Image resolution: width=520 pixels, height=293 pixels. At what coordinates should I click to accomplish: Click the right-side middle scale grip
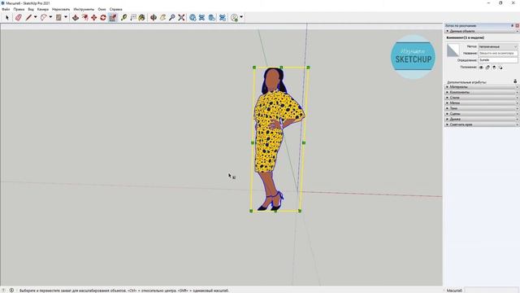[304, 142]
